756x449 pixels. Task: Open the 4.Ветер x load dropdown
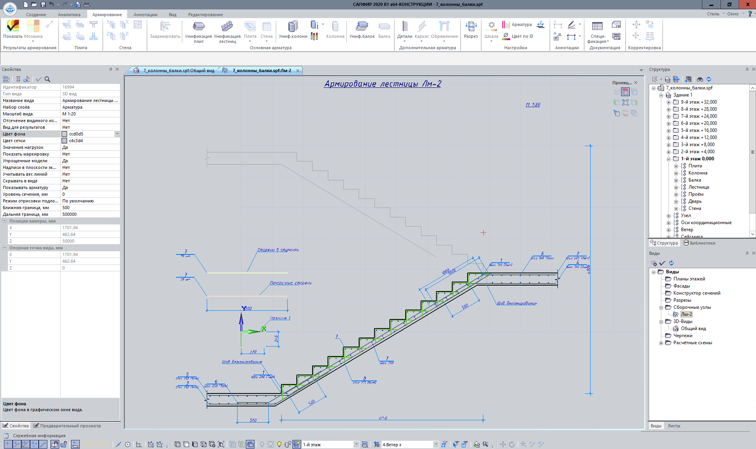436,444
